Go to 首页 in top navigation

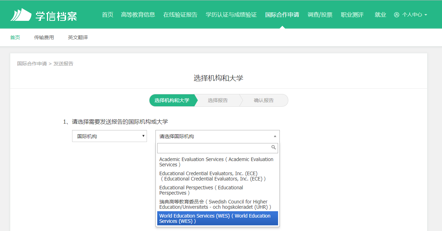(x=107, y=15)
